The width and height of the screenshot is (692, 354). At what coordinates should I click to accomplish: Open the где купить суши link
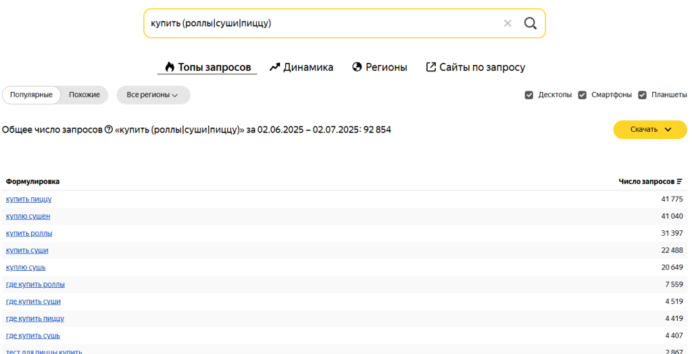33,301
